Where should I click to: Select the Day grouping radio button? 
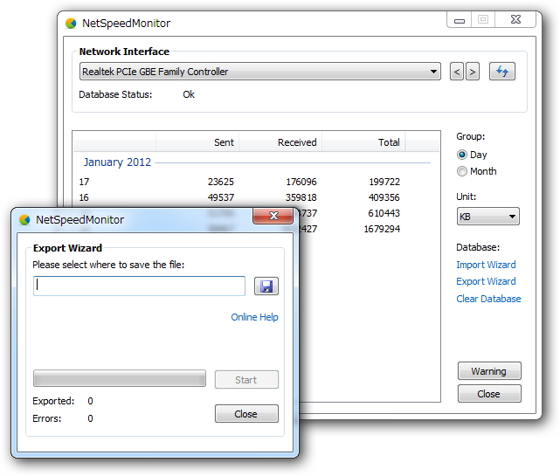click(x=462, y=155)
